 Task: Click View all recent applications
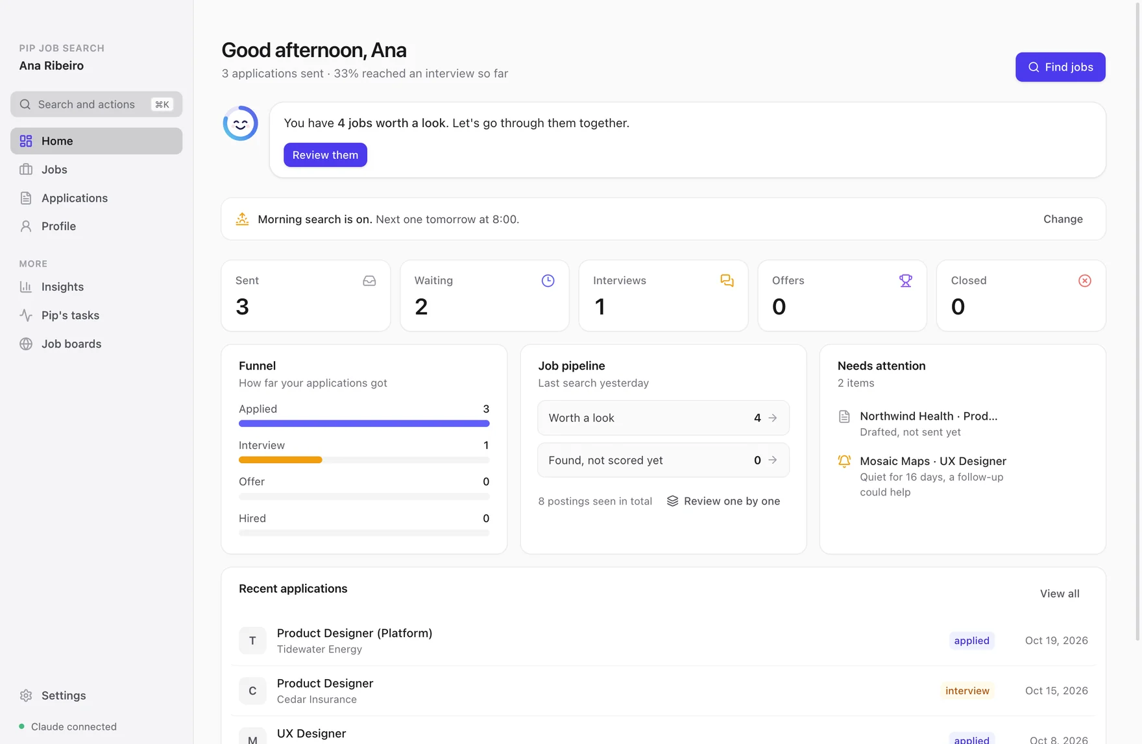1060,594
